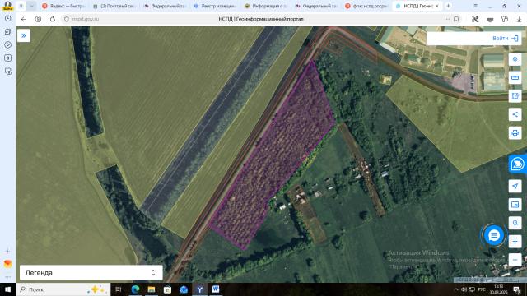Image resolution: width=527 pixels, height=296 pixels.
Task: Open the browser tools scissors icon
Action: click(475, 19)
